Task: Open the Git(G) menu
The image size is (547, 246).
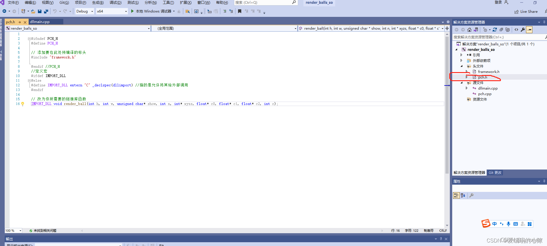Action: 64,3
